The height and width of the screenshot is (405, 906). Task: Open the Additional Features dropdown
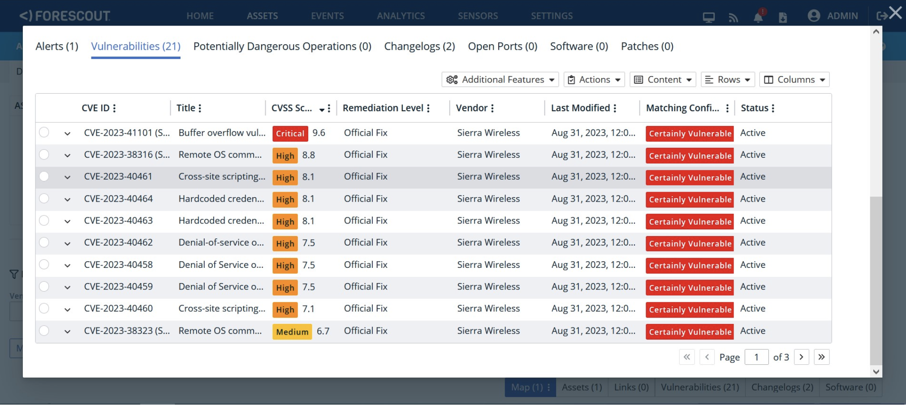click(x=500, y=80)
